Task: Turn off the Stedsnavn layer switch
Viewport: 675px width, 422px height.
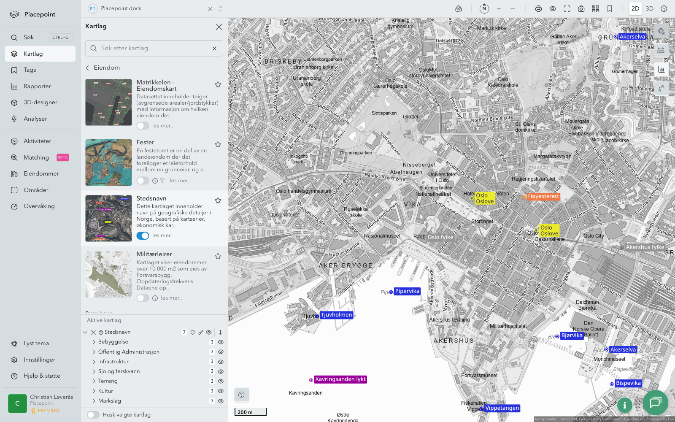Action: [x=143, y=235]
